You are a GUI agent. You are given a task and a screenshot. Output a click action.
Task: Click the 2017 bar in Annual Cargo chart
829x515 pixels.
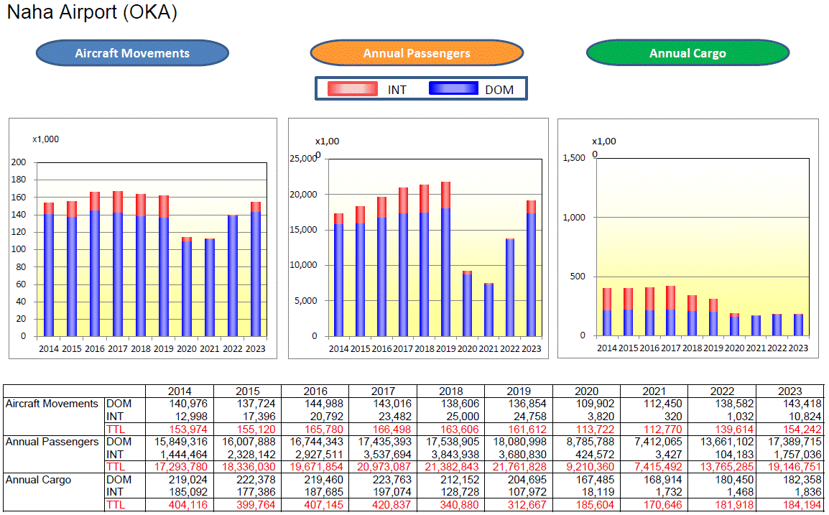(x=670, y=311)
